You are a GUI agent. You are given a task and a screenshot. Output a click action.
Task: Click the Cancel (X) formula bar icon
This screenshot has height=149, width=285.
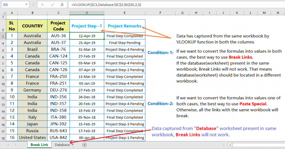point(43,5)
